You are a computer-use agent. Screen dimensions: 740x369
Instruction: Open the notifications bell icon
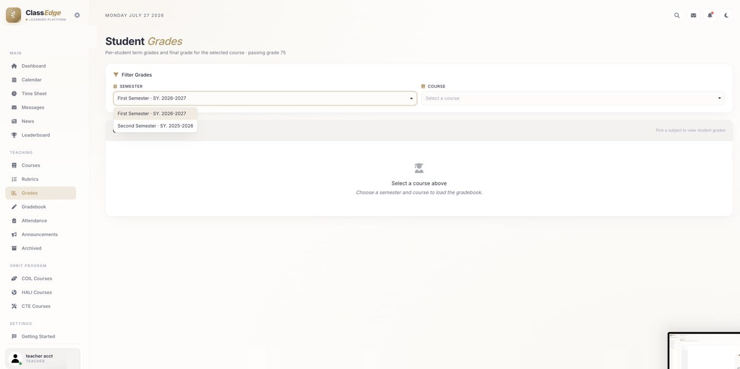click(710, 15)
